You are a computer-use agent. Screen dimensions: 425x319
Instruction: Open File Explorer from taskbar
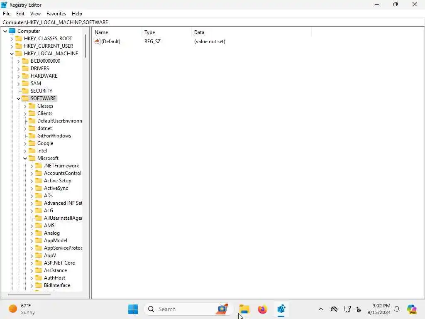(x=244, y=309)
